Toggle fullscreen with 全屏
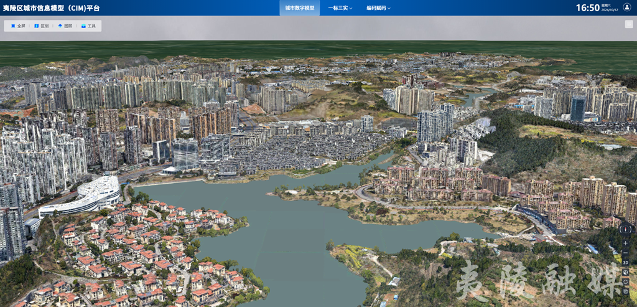Image resolution: width=637 pixels, height=307 pixels. [18, 26]
